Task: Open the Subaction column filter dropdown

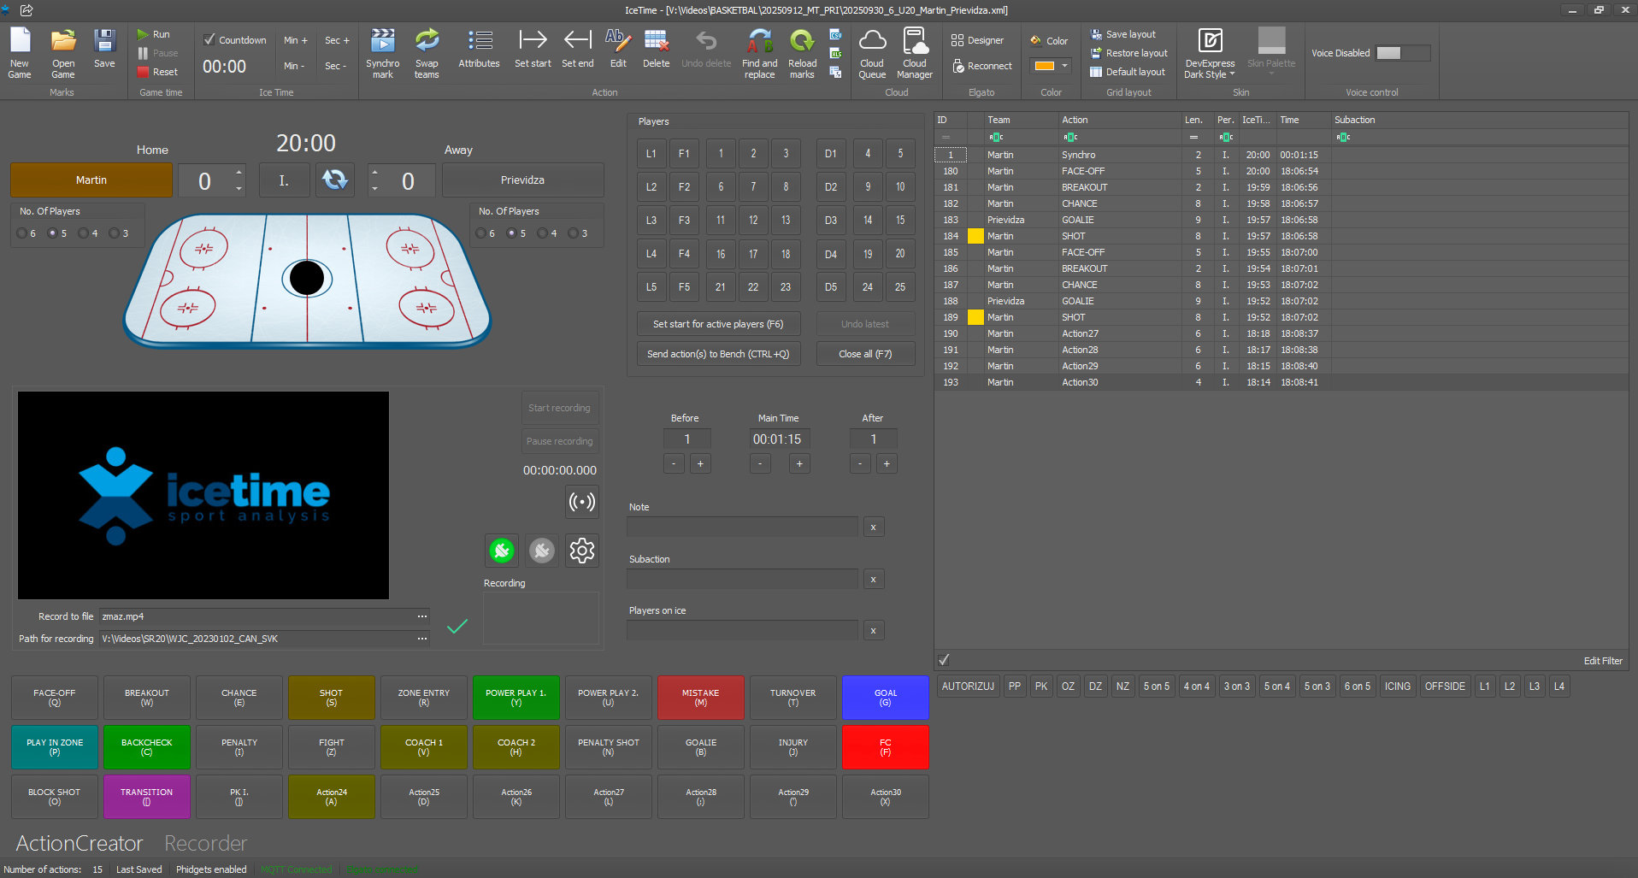Action: coord(1342,136)
